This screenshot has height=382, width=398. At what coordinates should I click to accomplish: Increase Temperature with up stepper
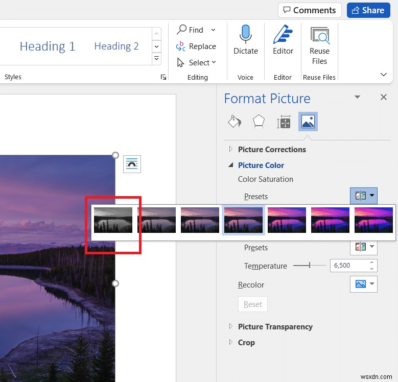point(371,262)
